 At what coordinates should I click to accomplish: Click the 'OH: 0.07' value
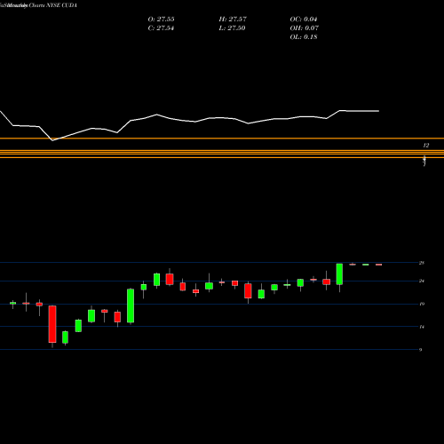point(304,28)
